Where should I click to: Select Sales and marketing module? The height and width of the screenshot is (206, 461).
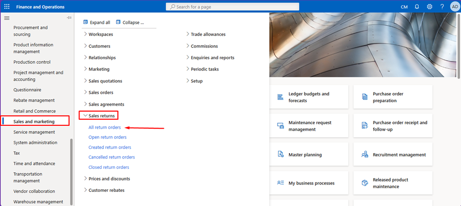[35, 121]
